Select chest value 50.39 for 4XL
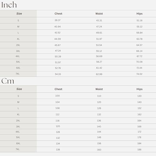Viewport: 156px width, 156px height. [x=58, y=56]
